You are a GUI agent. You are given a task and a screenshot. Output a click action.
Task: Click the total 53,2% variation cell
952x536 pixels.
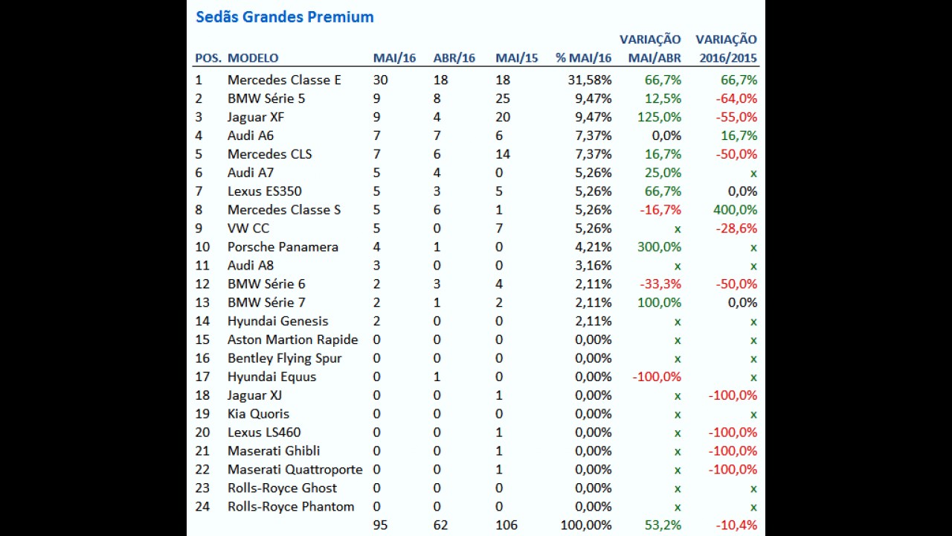[663, 526]
